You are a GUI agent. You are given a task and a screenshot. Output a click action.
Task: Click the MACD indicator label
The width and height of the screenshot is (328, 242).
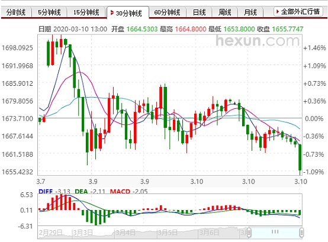pos(120,191)
